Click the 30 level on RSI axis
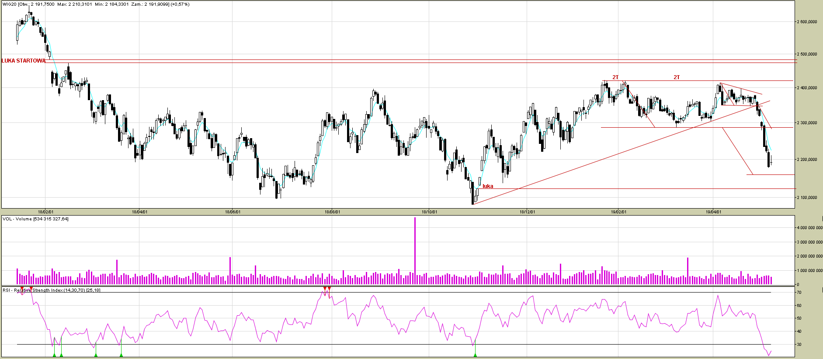Image resolution: width=823 pixels, height=359 pixels. pyautogui.click(x=799, y=345)
